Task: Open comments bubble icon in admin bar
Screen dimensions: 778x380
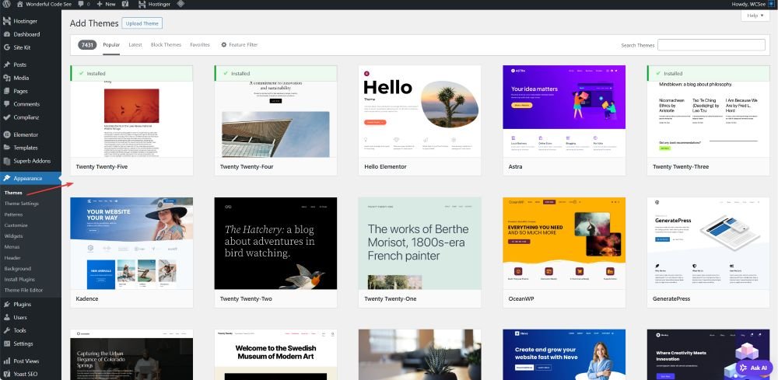Action: 84,4
